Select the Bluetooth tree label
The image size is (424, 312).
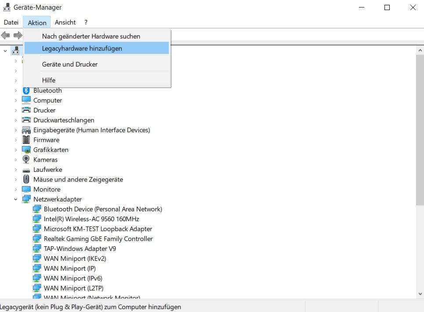click(47, 91)
